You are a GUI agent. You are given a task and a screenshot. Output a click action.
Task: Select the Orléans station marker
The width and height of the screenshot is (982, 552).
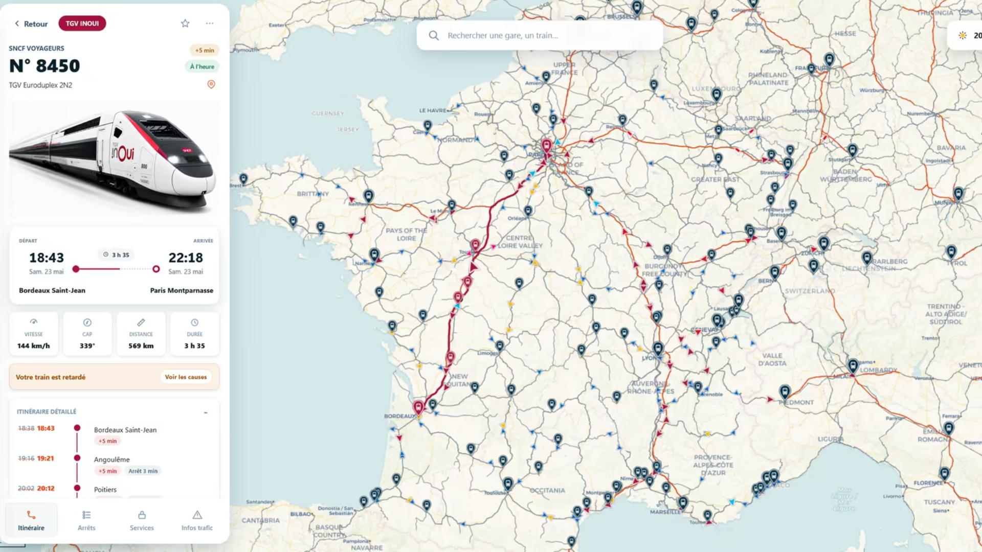click(528, 210)
